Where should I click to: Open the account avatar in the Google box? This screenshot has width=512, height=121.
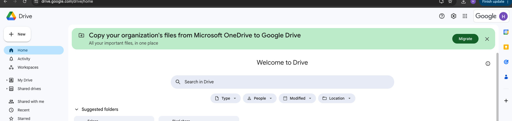[503, 16]
